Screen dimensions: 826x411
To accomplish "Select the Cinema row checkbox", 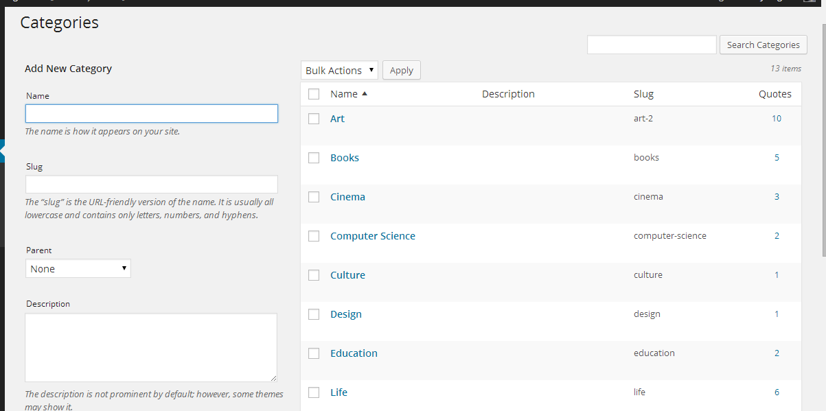I will coord(314,197).
